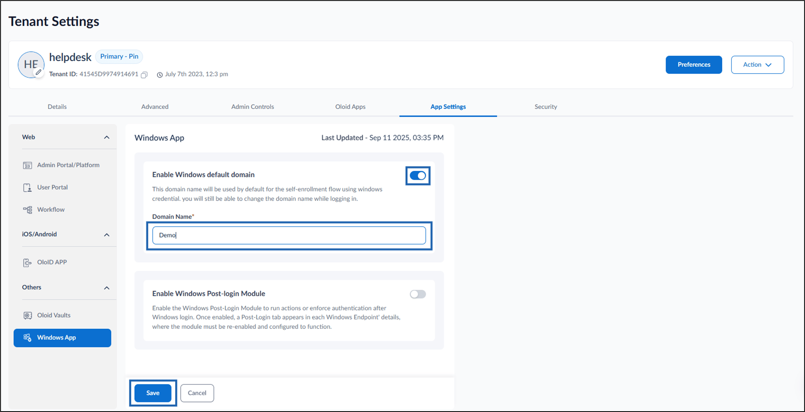
Task: Open Admin Portal/Platform settings
Action: (62, 165)
